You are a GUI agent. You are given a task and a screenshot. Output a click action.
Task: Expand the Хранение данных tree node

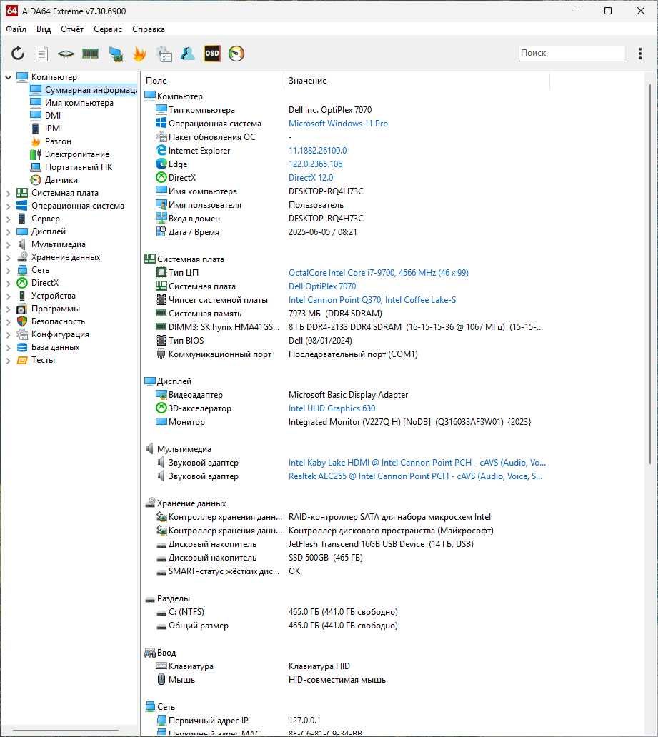pyautogui.click(x=8, y=257)
